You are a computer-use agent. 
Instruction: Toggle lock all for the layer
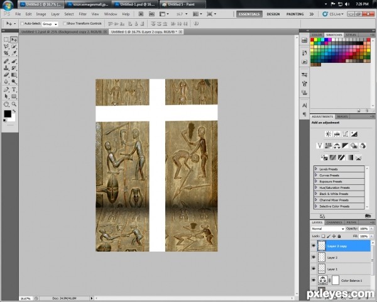[x=339, y=237]
